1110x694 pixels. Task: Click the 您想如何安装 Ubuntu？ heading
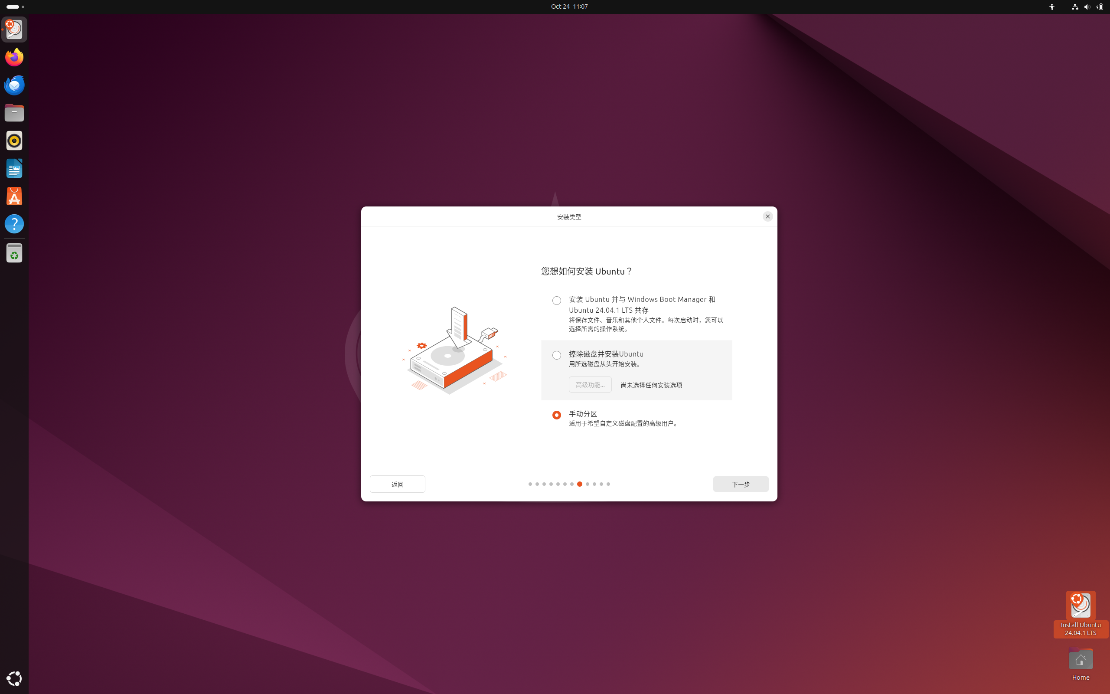click(587, 271)
